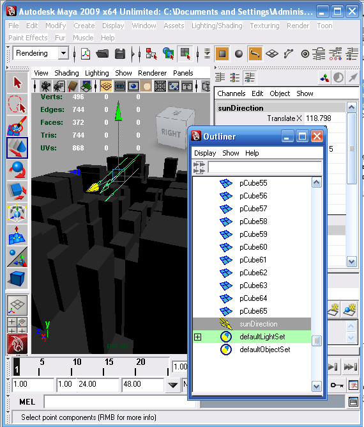This screenshot has width=364, height=427.
Task: Select by hierarchy mode icon
Action: (151, 54)
